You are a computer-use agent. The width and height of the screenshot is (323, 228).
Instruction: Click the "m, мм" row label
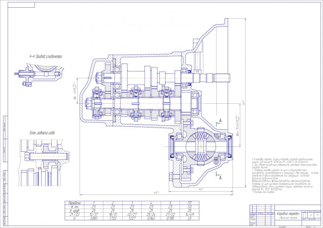coord(74,207)
